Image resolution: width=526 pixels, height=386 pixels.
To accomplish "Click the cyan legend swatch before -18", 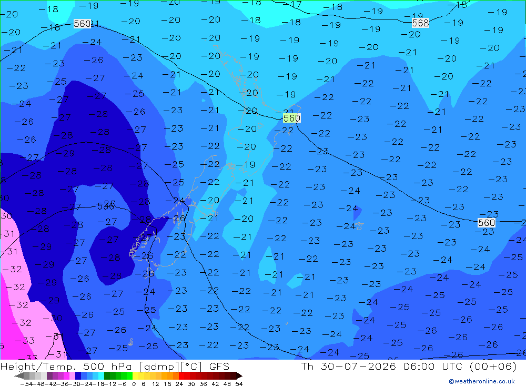I will (x=101, y=376).
